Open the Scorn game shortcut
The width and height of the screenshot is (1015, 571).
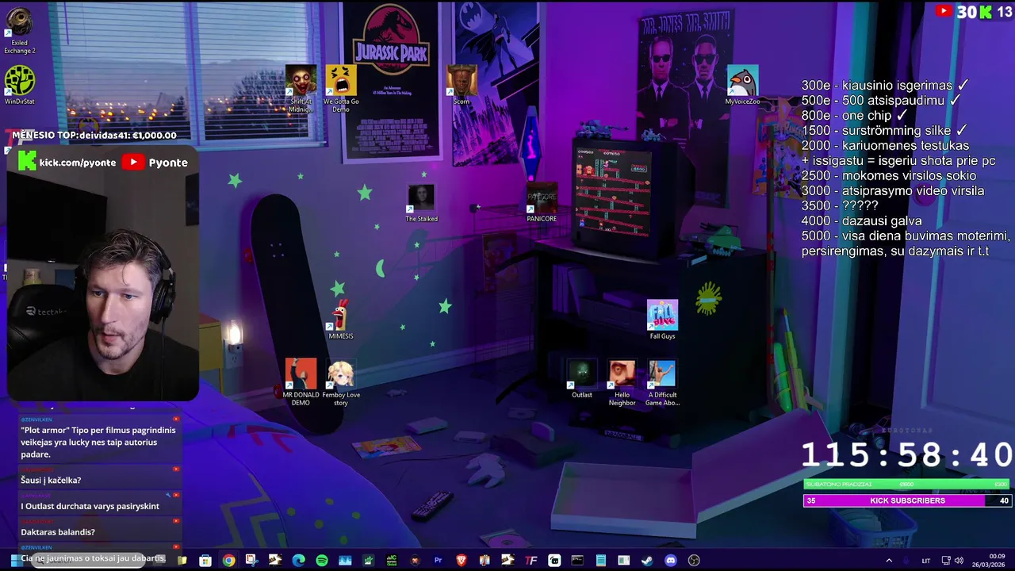pyautogui.click(x=462, y=85)
